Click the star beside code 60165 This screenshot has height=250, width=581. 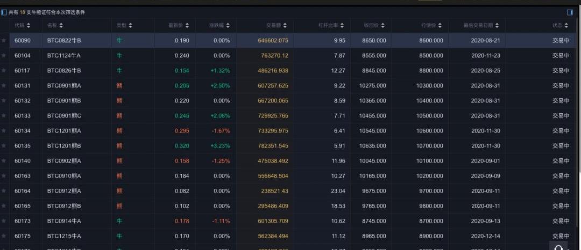click(4, 206)
